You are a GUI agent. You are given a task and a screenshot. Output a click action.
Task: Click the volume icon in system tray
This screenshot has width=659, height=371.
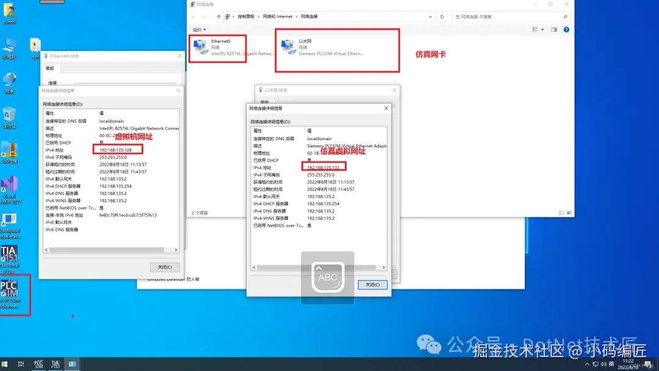[603, 364]
